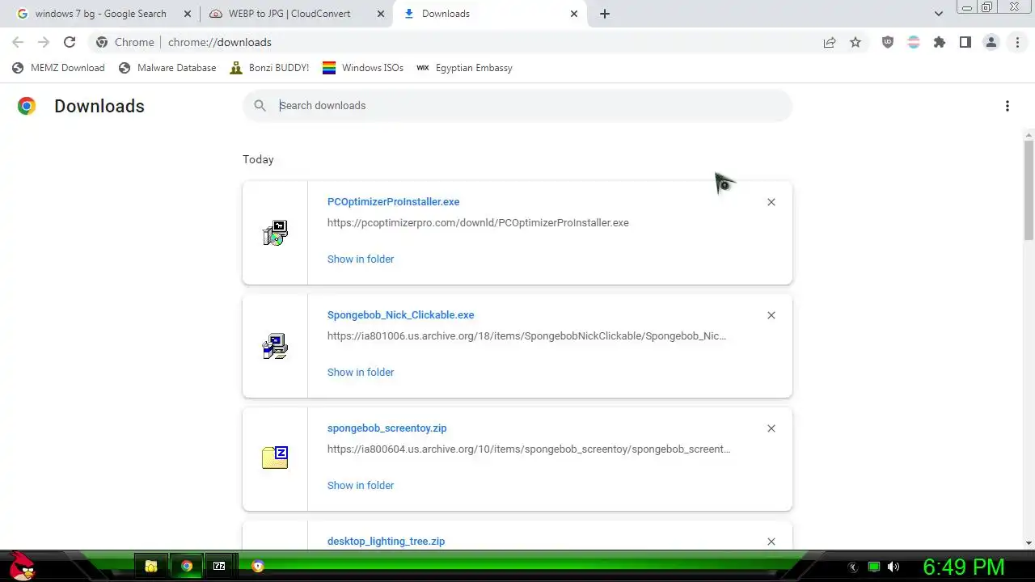
Task: Open the Extensions puzzle piece menu
Action: tap(940, 42)
